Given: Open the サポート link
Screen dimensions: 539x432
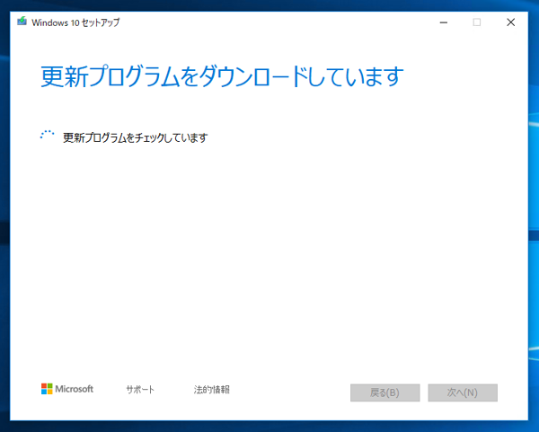Looking at the screenshot, I should click(140, 390).
